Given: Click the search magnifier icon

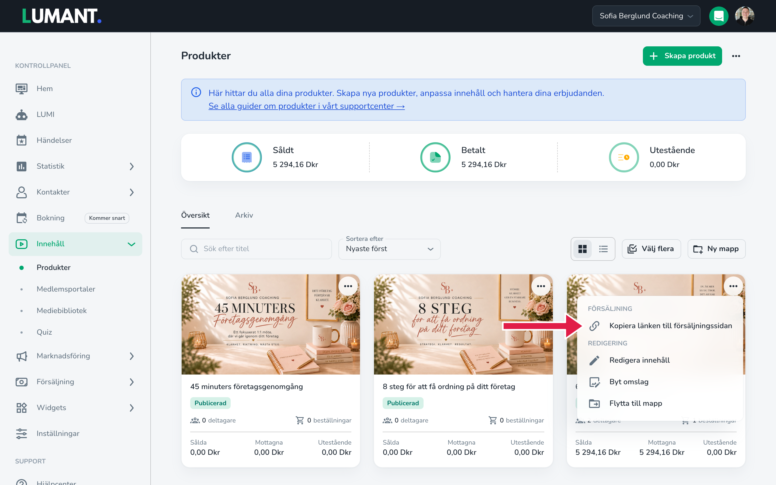Looking at the screenshot, I should tap(194, 249).
